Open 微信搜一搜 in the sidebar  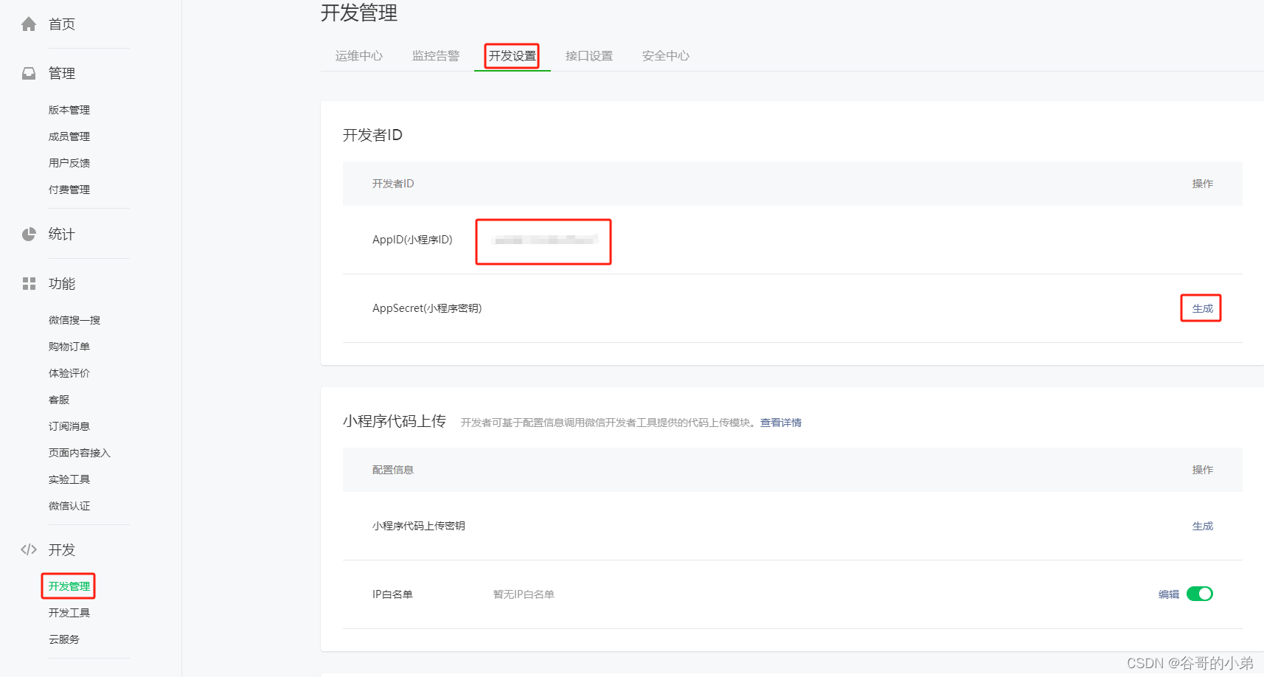(x=74, y=320)
